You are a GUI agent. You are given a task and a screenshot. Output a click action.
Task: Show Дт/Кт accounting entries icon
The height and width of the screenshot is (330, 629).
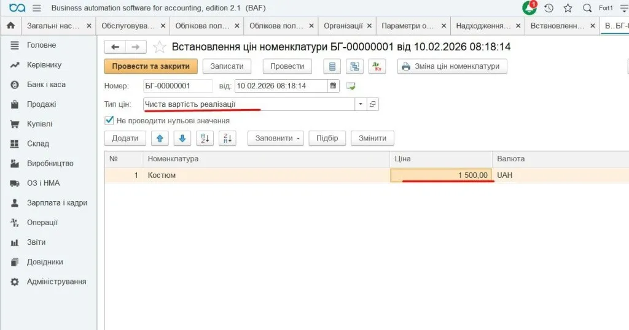(x=377, y=66)
